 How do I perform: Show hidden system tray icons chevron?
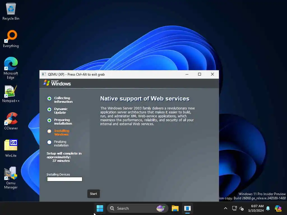click(226, 208)
